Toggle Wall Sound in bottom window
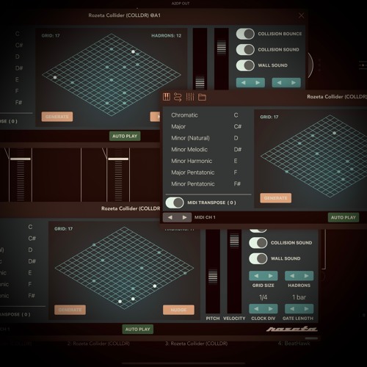Image resolution: width=367 pixels, height=367 pixels. click(258, 258)
